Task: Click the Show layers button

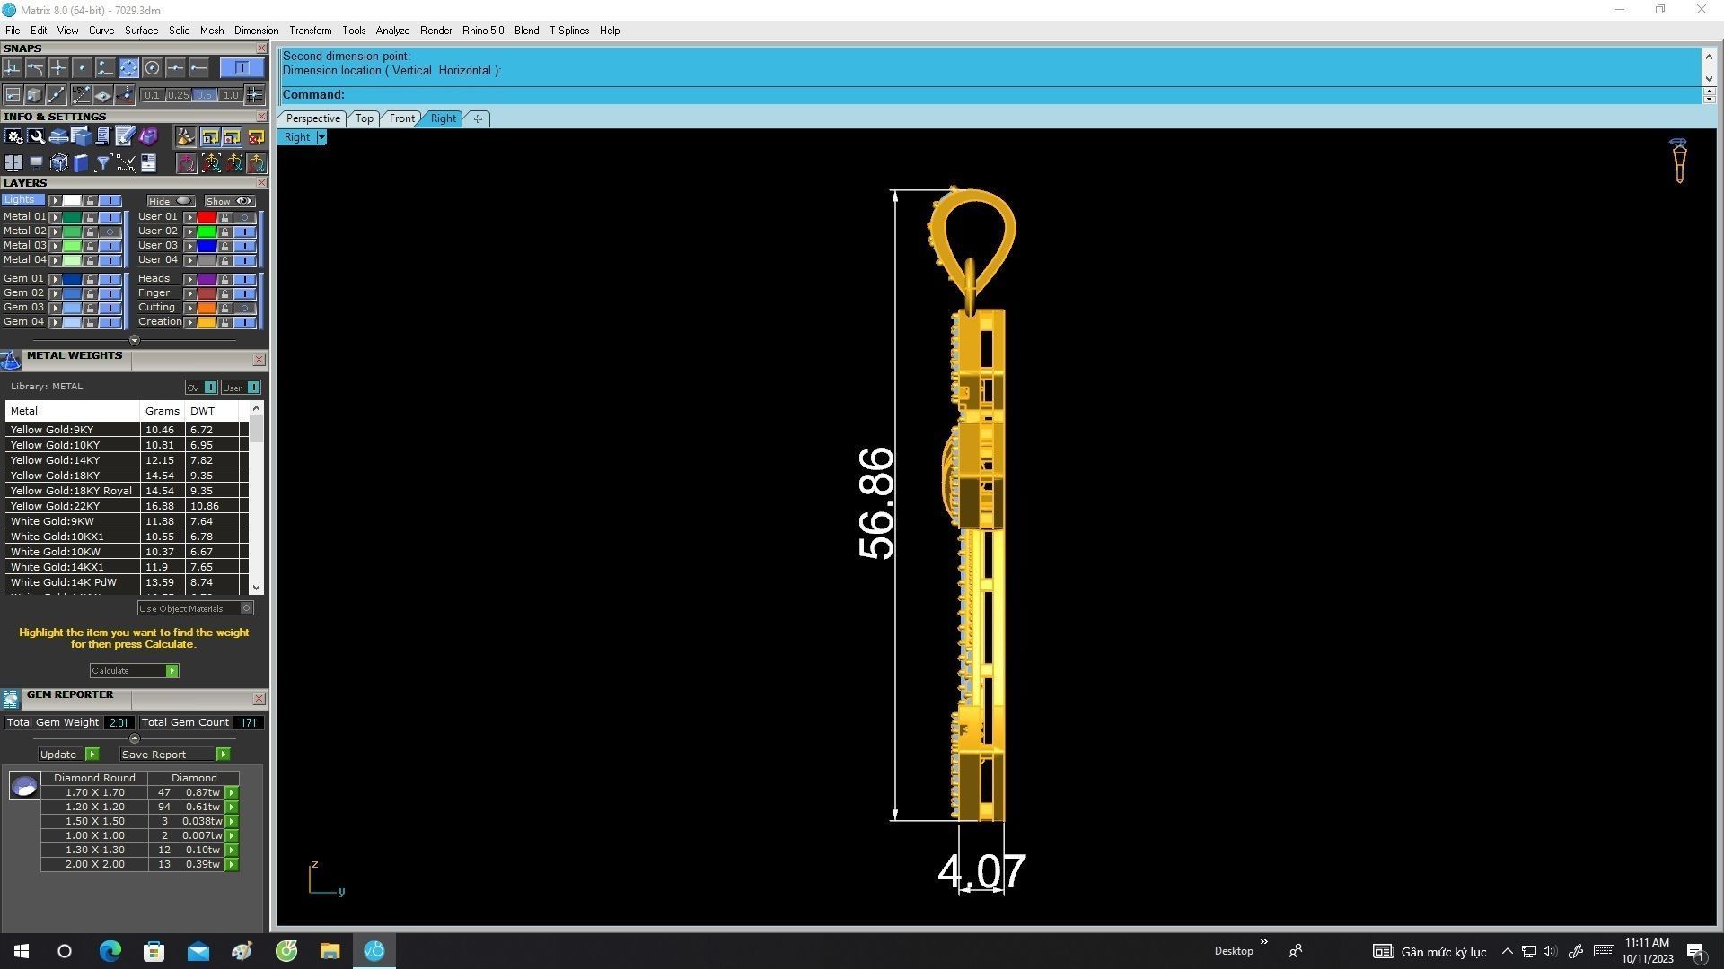Action: coord(230,201)
